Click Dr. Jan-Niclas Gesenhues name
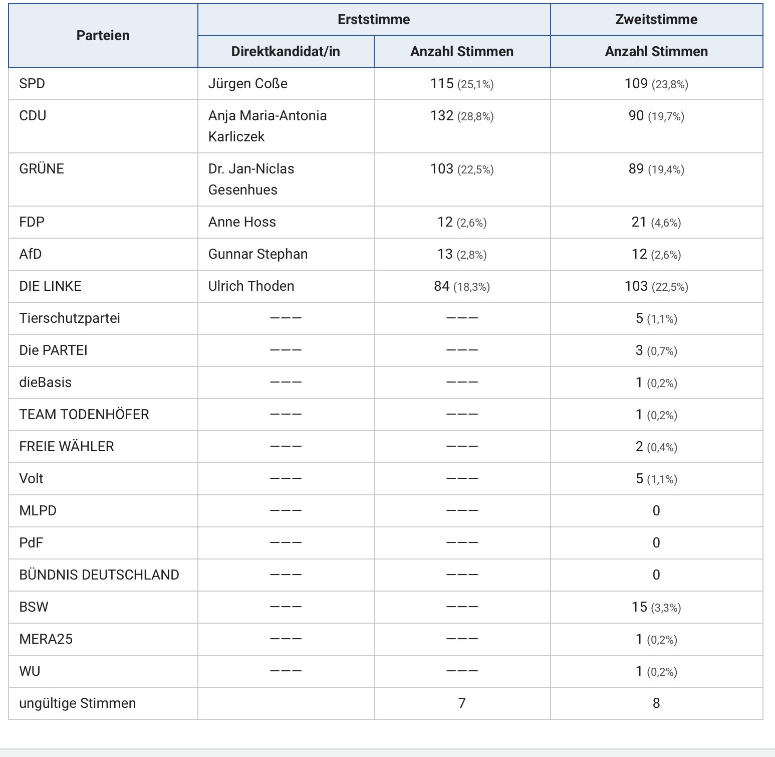775x757 pixels. click(251, 179)
